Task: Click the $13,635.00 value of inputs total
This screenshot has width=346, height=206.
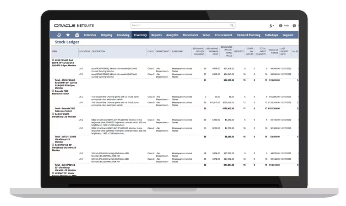Action: tap(274, 80)
